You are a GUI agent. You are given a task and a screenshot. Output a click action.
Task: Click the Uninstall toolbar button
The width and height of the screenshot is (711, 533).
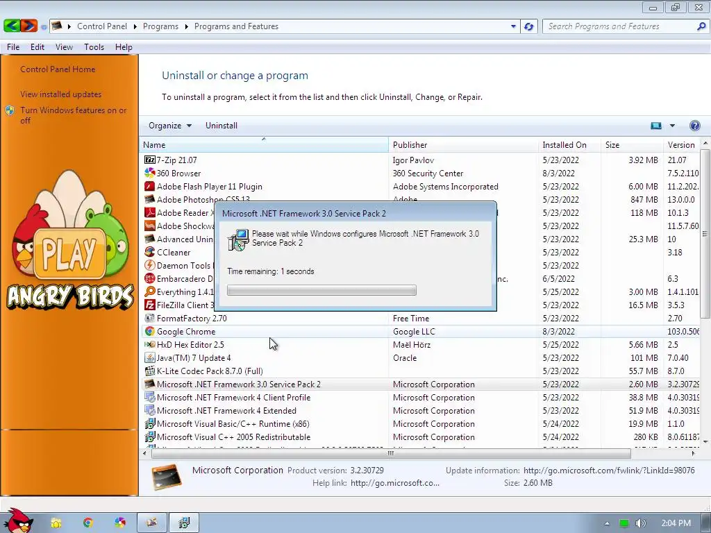pos(221,126)
